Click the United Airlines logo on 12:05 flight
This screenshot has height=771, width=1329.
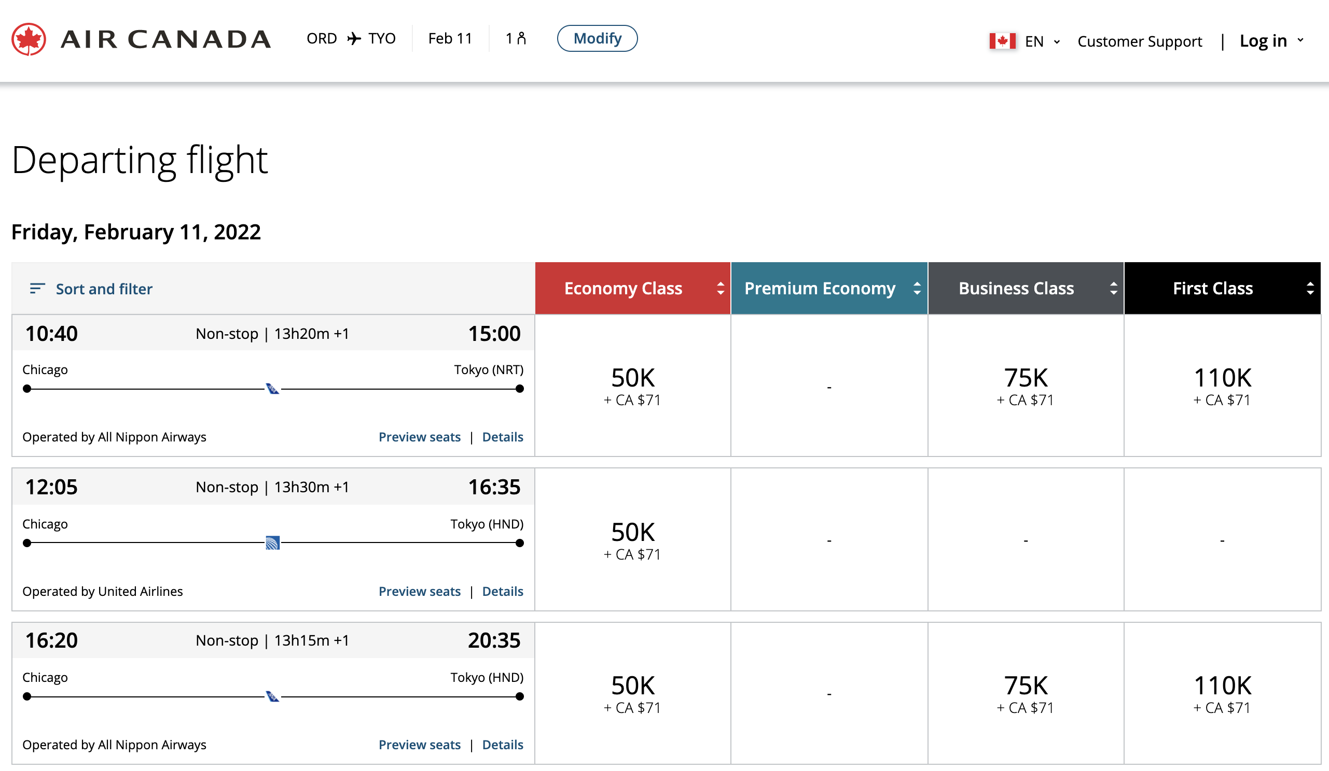pos(272,543)
